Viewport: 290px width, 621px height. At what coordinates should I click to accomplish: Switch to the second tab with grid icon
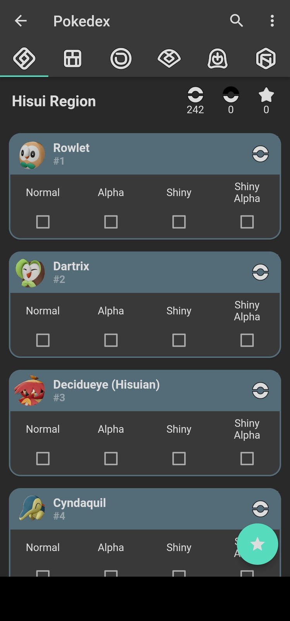tap(72, 59)
